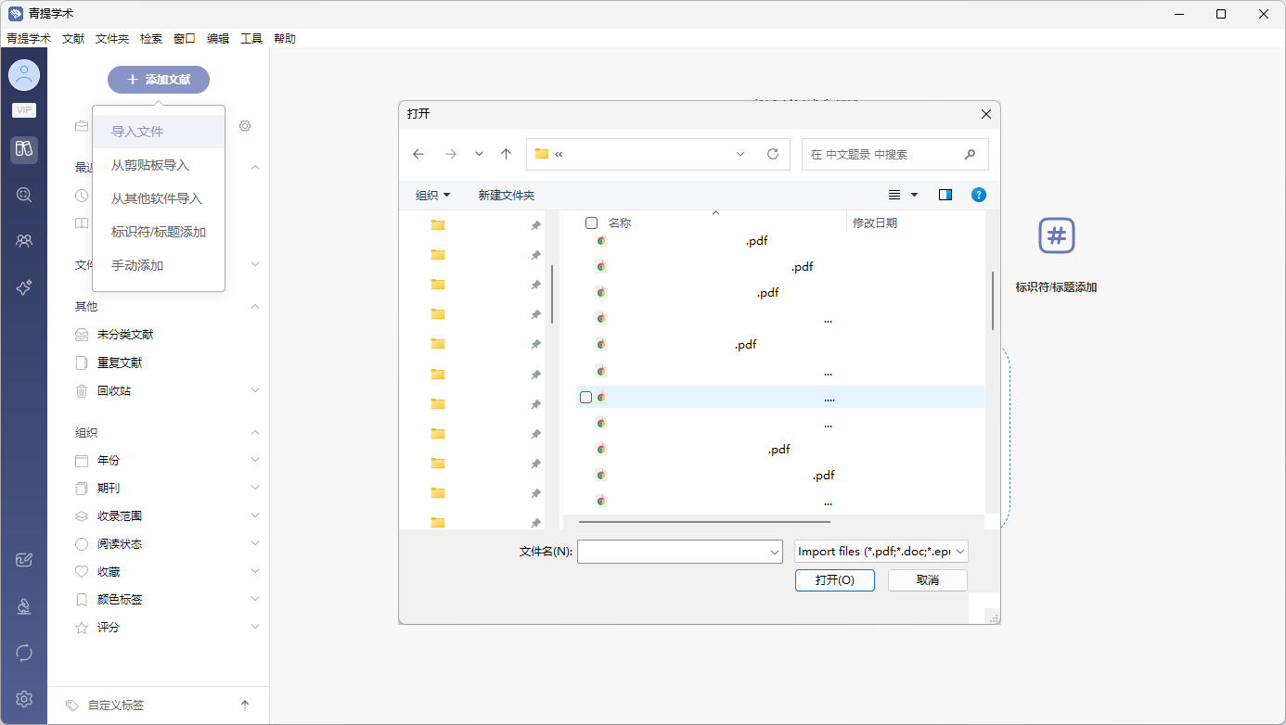The height and width of the screenshot is (725, 1286).
Task: Open the 检索 menu
Action: [x=151, y=39]
